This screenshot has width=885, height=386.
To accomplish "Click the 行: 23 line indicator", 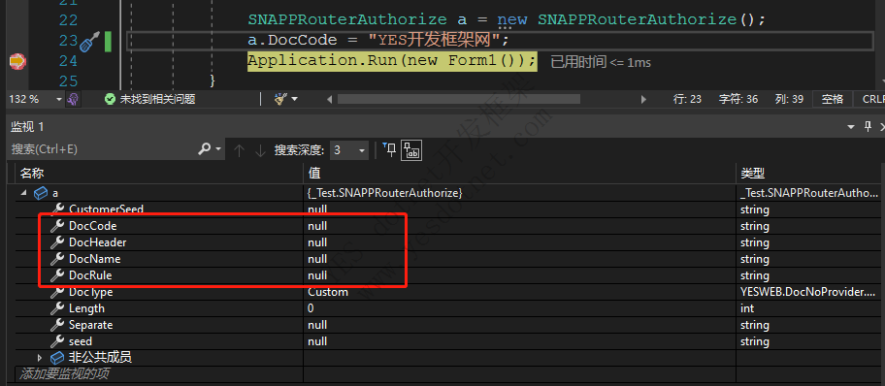I will (x=687, y=99).
